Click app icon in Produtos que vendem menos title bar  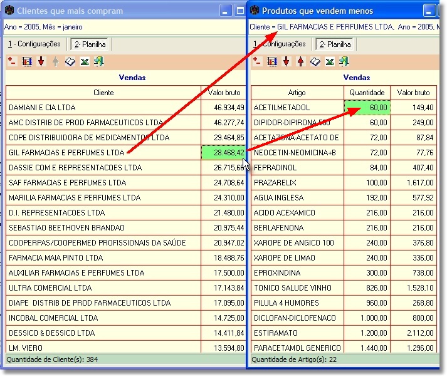click(x=255, y=11)
